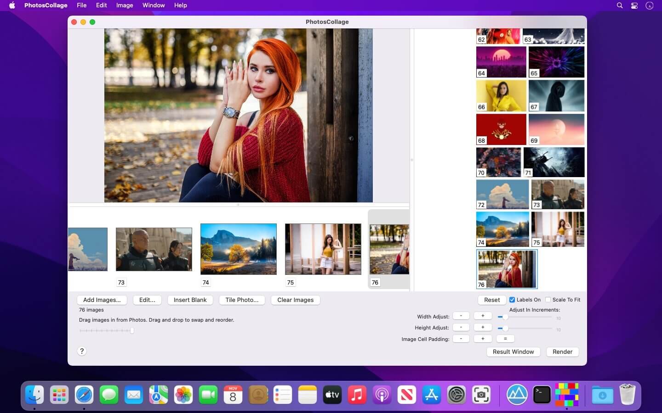The height and width of the screenshot is (413, 662).
Task: Click the Spotlight search icon in menu bar
Action: [620, 6]
